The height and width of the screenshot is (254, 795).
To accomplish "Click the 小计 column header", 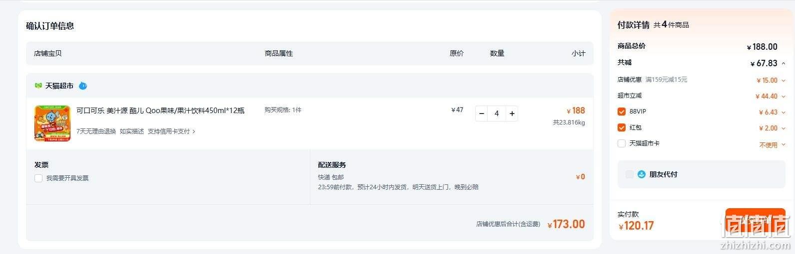I will coord(578,53).
